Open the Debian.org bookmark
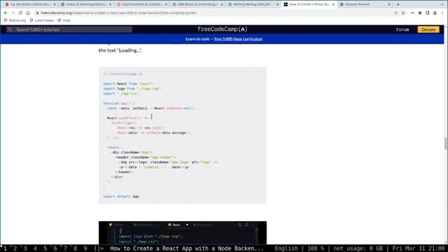Viewport: 448px width, 252px height. [x=15, y=20]
